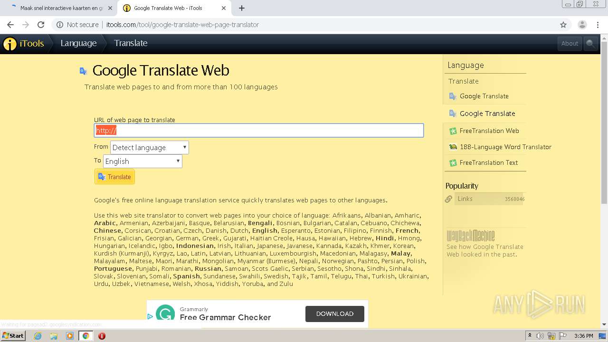608x342 pixels.
Task: Open a new browser tab
Action: (x=242, y=8)
